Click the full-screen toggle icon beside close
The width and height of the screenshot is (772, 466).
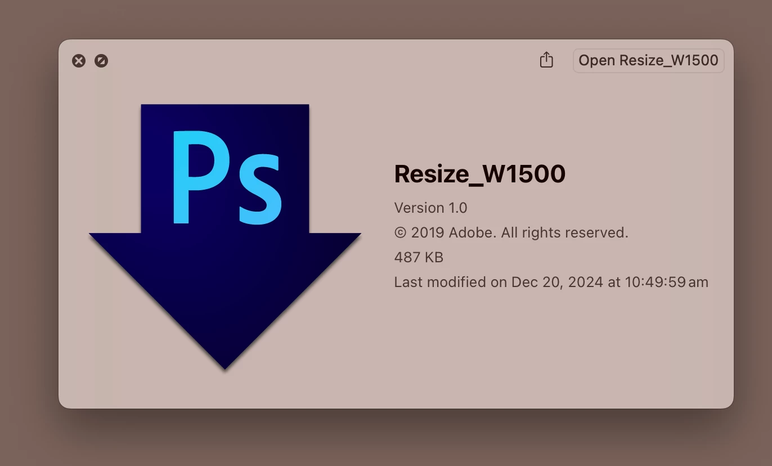click(x=101, y=61)
